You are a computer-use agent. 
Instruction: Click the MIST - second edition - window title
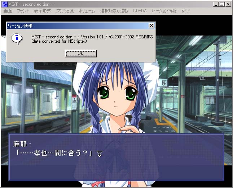30,4
